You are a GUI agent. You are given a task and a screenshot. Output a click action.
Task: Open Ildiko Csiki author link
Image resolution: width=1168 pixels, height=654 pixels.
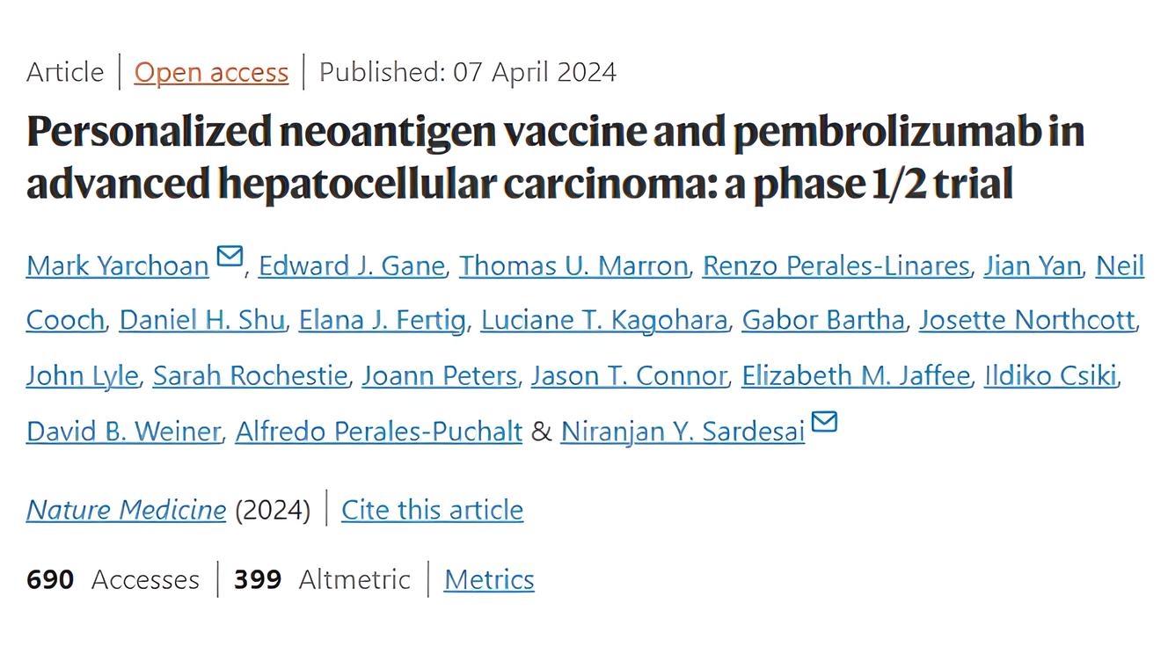click(1051, 376)
